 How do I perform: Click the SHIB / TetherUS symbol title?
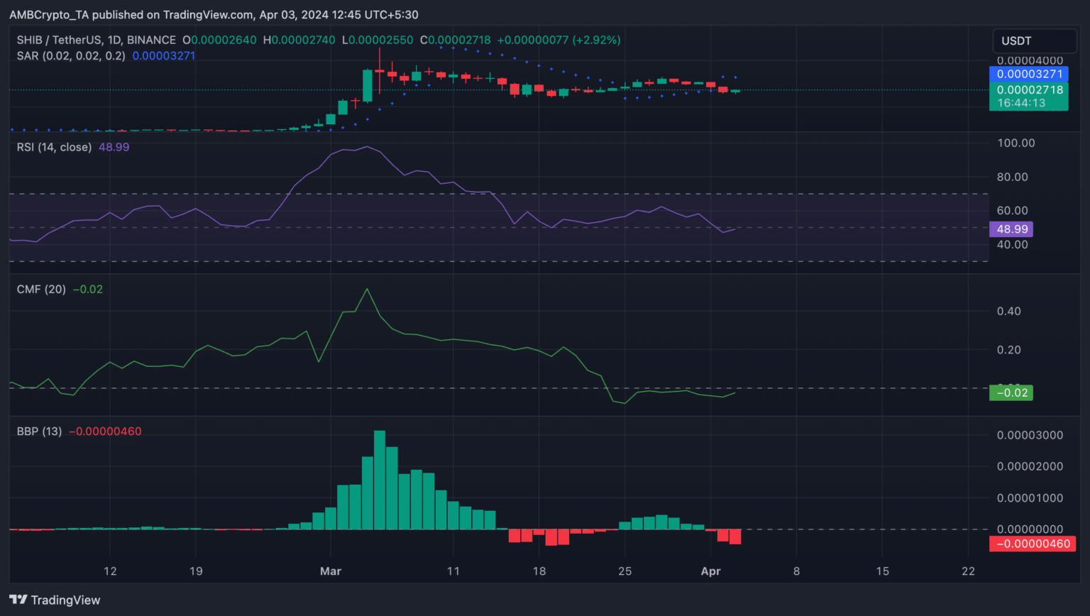point(96,40)
